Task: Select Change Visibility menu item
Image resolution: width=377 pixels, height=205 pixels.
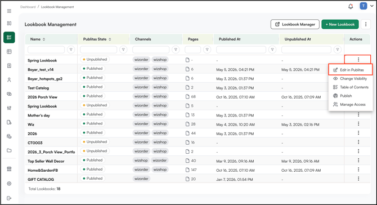Action: [351, 79]
